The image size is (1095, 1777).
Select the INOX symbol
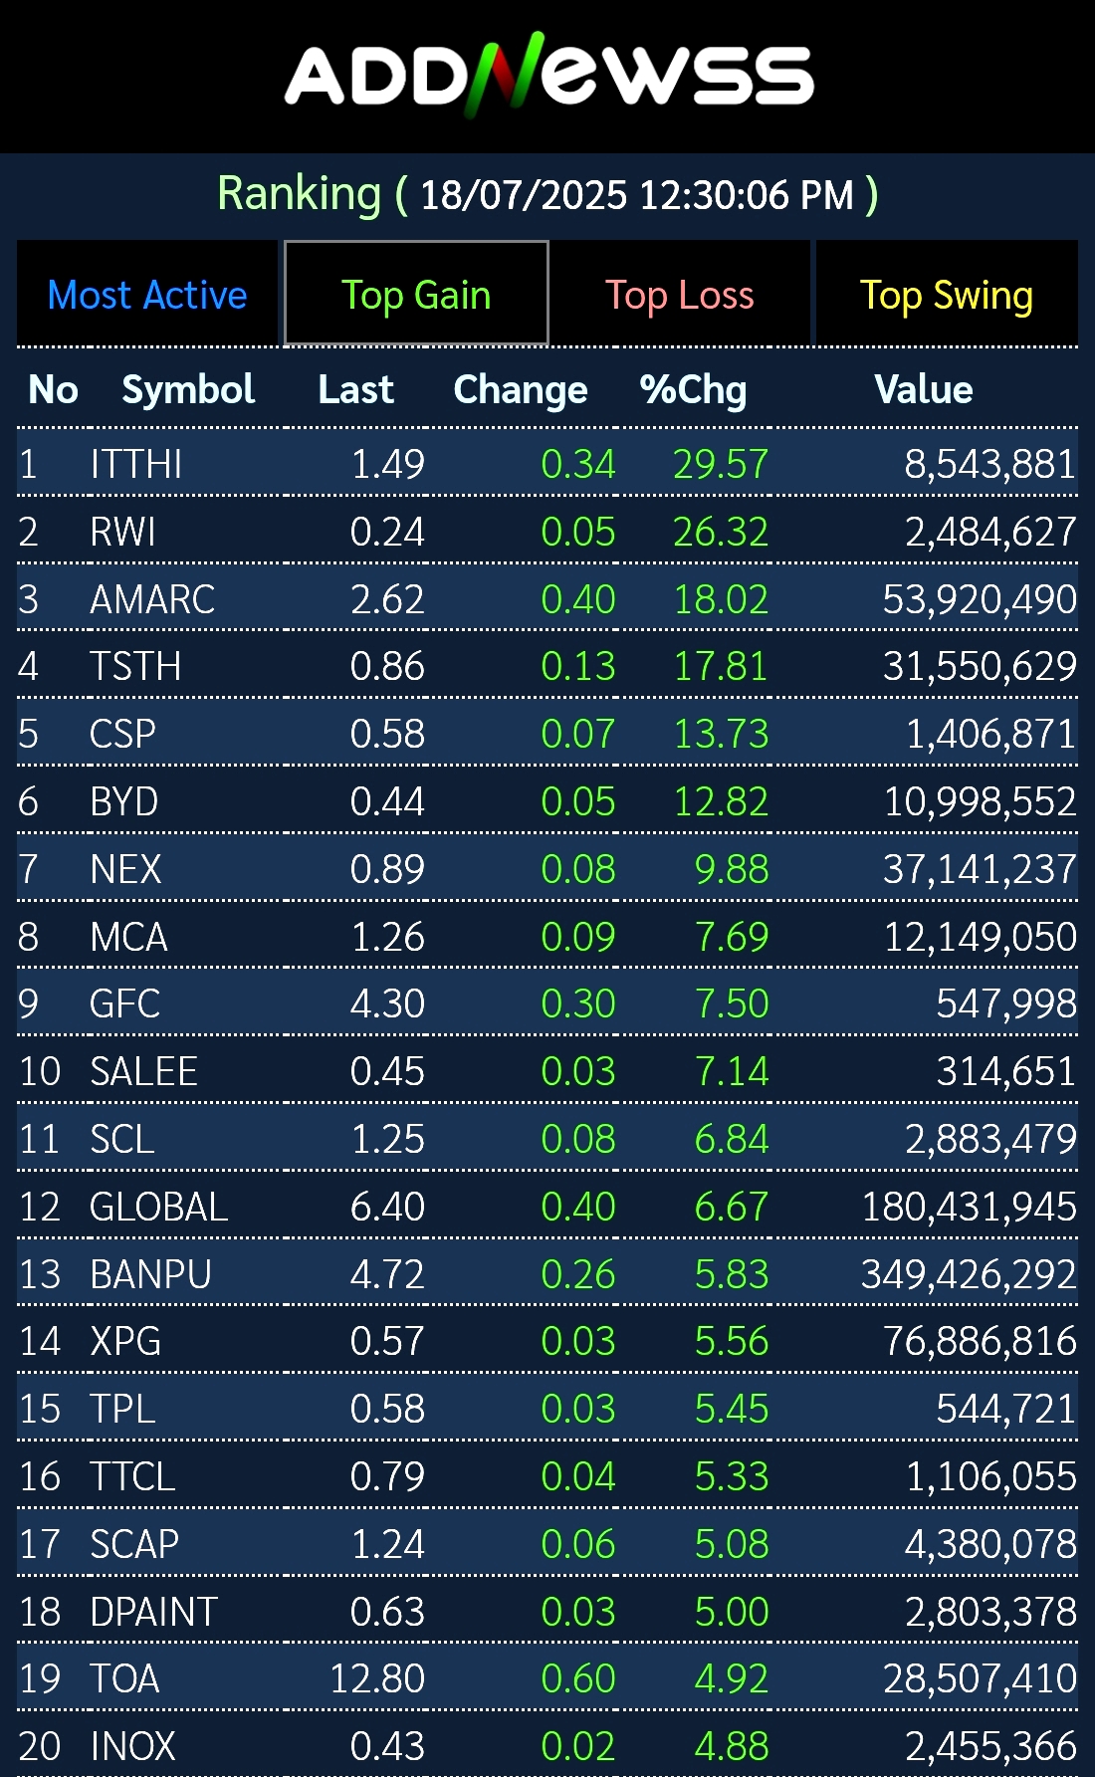click(x=132, y=1746)
